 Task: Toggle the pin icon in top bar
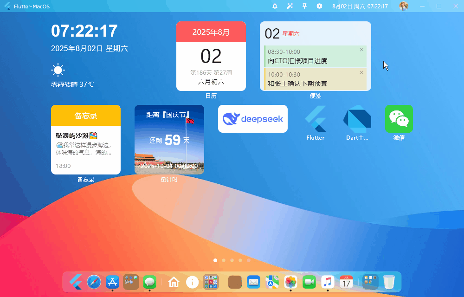304,6
